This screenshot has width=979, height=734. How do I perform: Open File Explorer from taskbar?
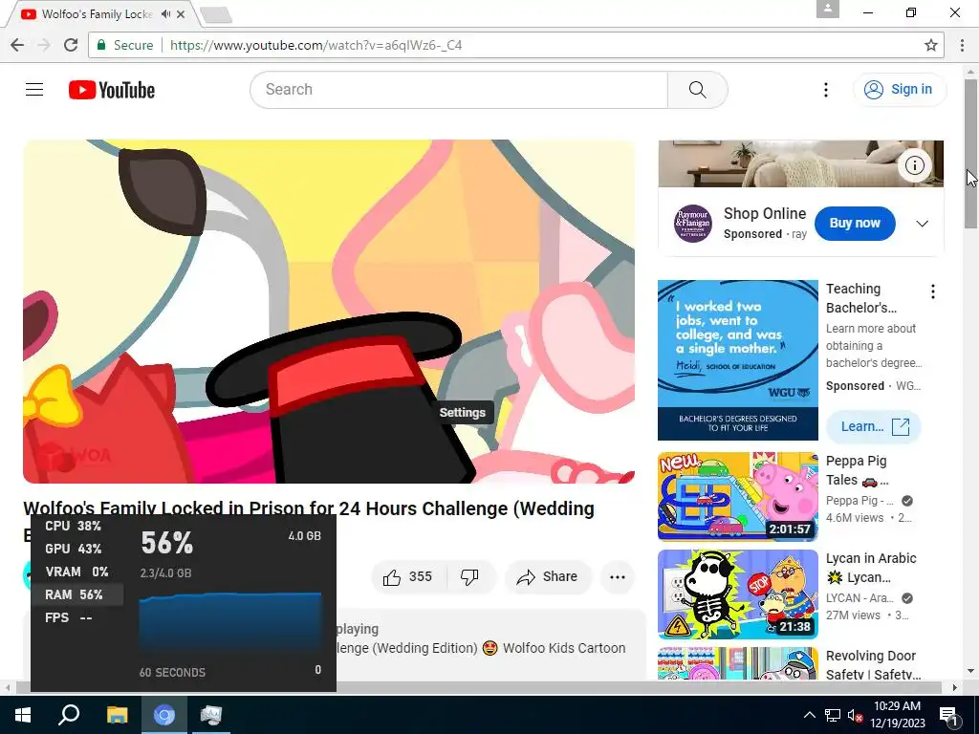pyautogui.click(x=117, y=715)
